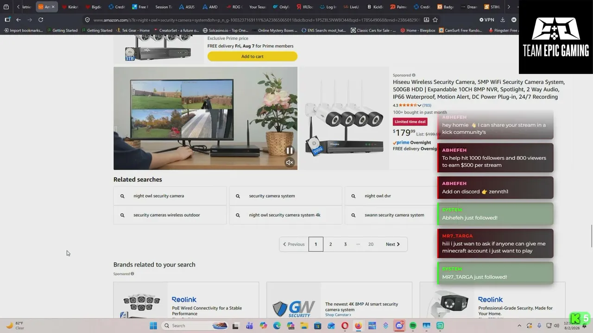This screenshot has width=593, height=333.
Task: Go to results page 3
Action: [345, 244]
